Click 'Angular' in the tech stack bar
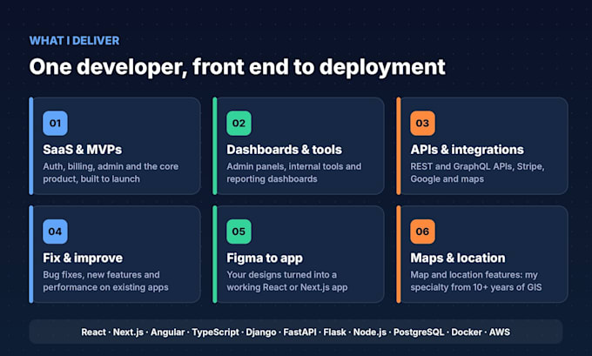 pos(168,332)
